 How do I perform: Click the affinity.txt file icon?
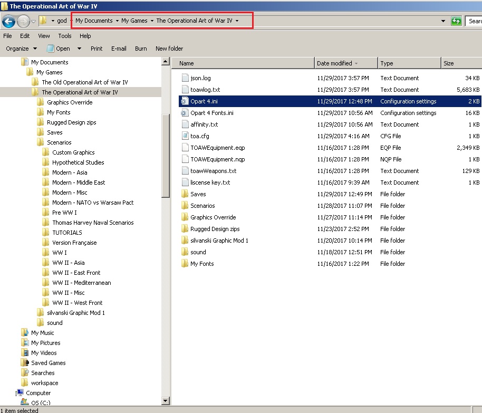click(185, 124)
